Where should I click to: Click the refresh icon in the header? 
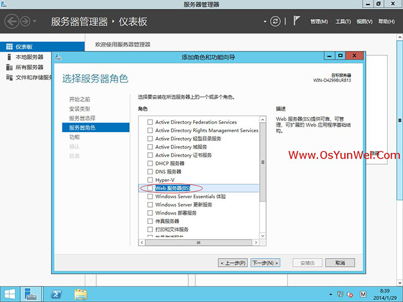275,21
